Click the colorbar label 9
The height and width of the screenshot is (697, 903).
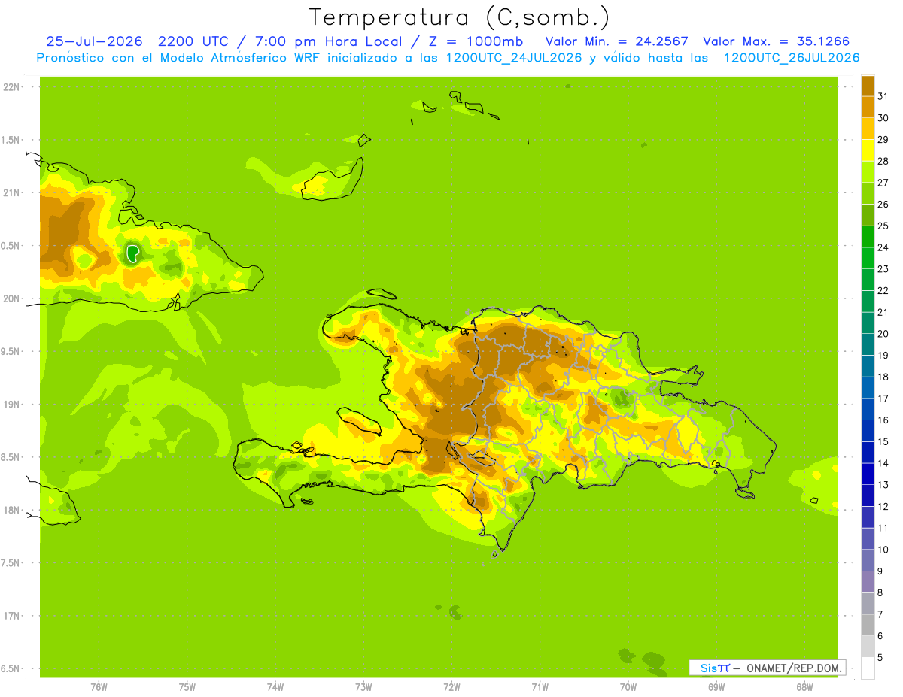[x=880, y=571]
